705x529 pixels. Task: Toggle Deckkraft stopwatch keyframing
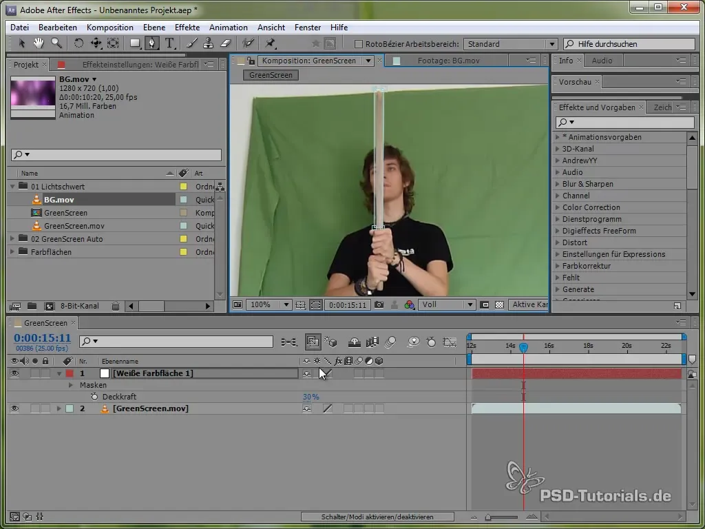[94, 397]
